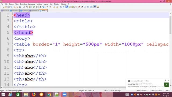Viewport: 172px width, 97px height.
Task: Click the Zoom In toolbar icon
Action: tap(47, 7)
